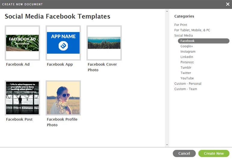Click the Facebook Cover Photo label

(x=102, y=67)
